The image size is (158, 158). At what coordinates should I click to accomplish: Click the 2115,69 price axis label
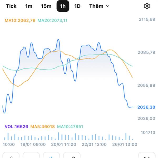[x=146, y=19]
